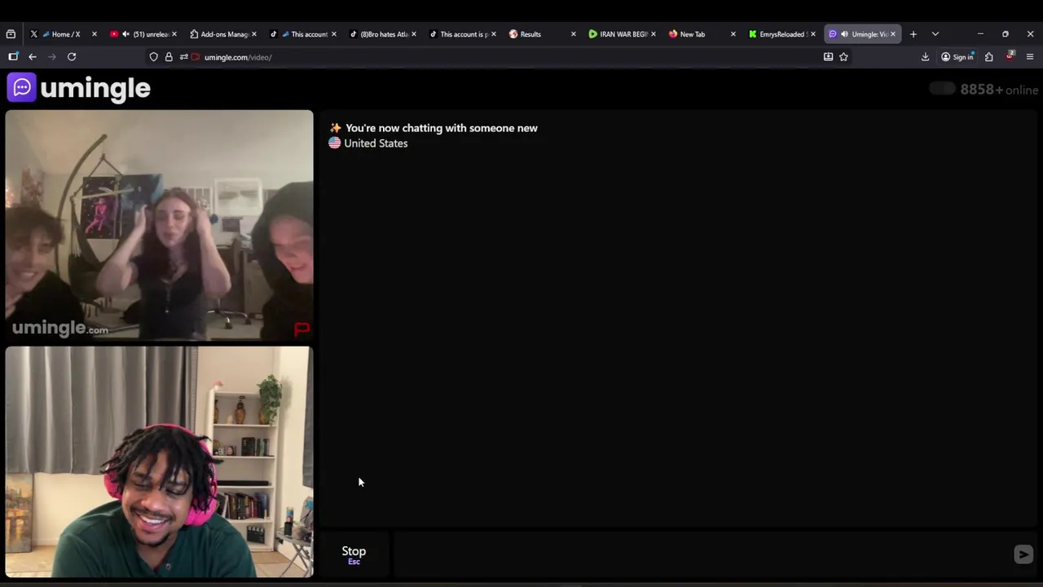The image size is (1043, 587).
Task: Open the sidebar toggle icon left of Back
Action: tap(13, 57)
